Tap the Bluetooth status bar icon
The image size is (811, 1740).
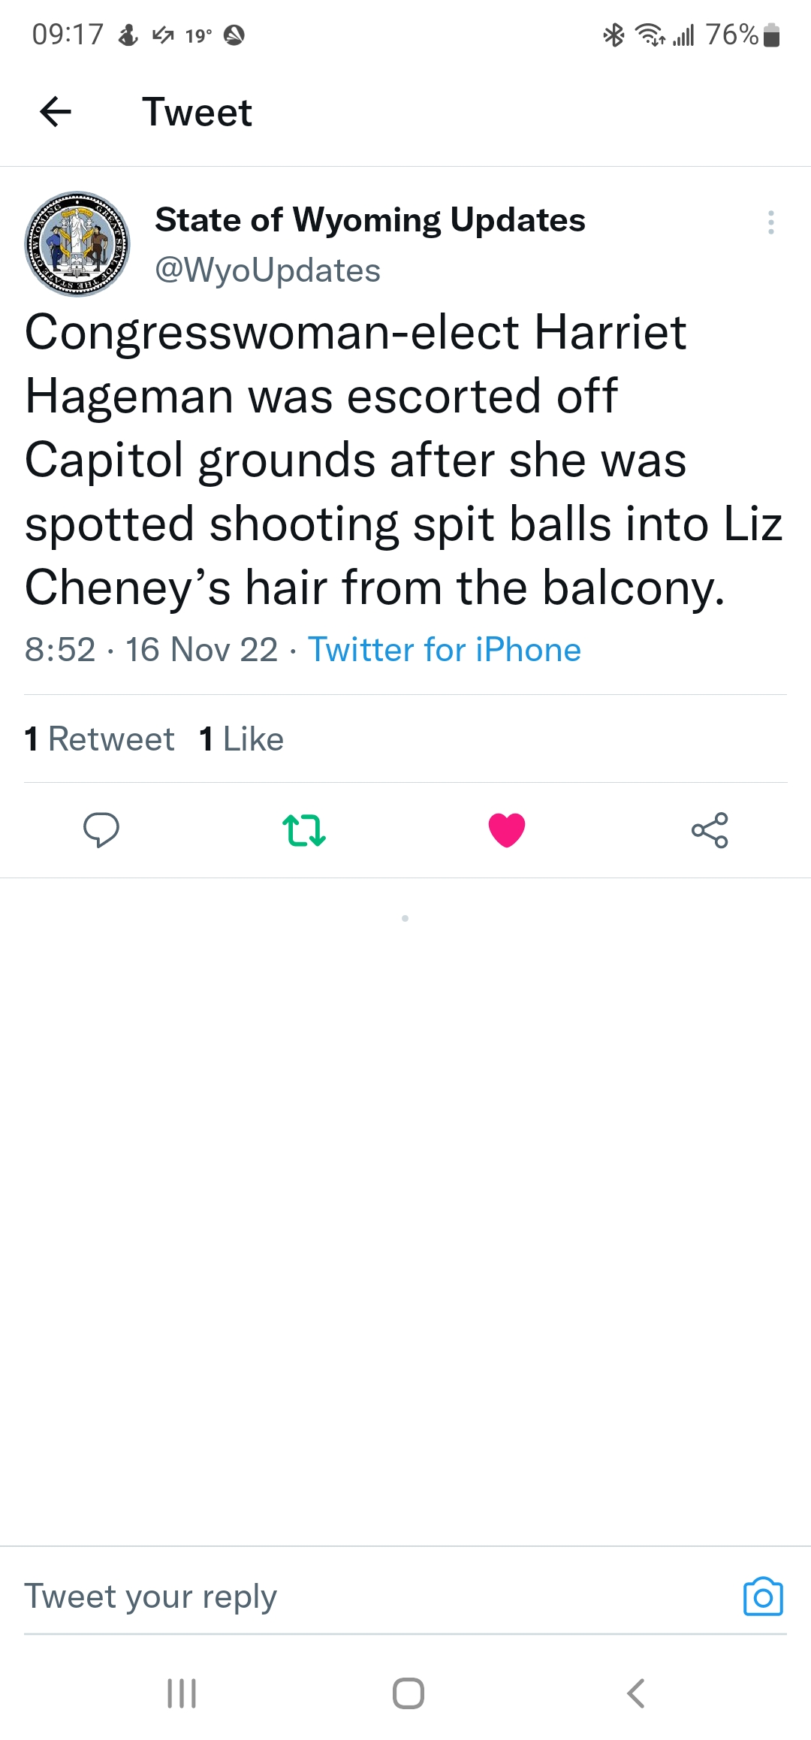[x=614, y=35]
